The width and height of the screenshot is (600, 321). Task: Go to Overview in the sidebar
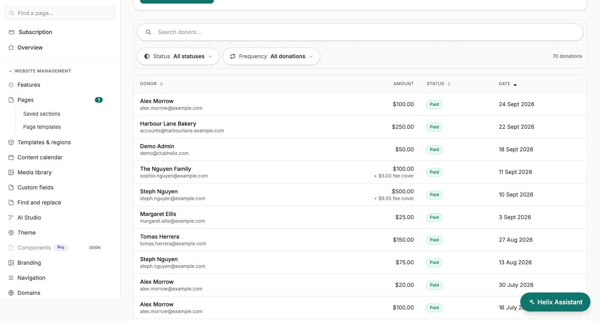(x=30, y=48)
